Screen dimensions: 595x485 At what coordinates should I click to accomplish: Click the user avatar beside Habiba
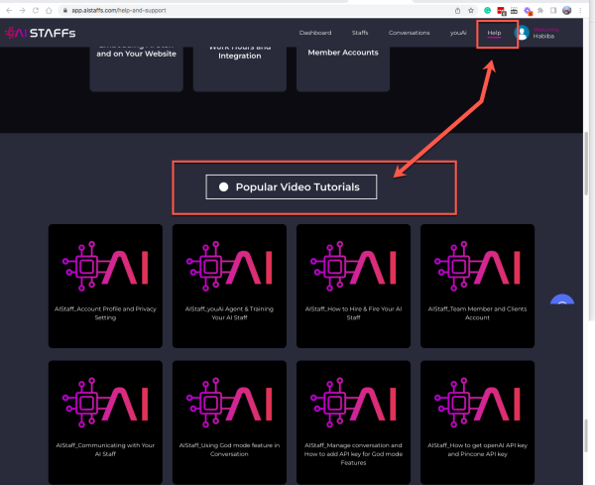522,33
